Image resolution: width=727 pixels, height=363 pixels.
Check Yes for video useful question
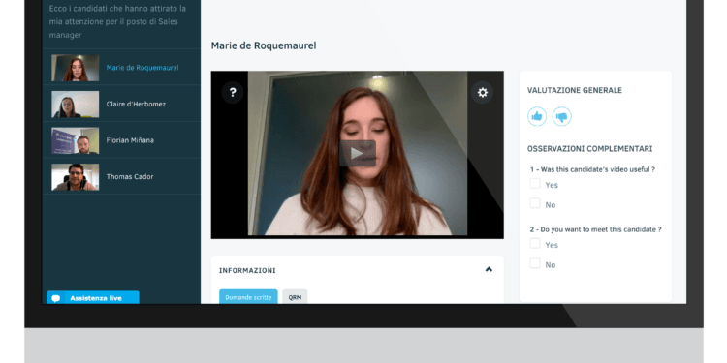pos(535,183)
